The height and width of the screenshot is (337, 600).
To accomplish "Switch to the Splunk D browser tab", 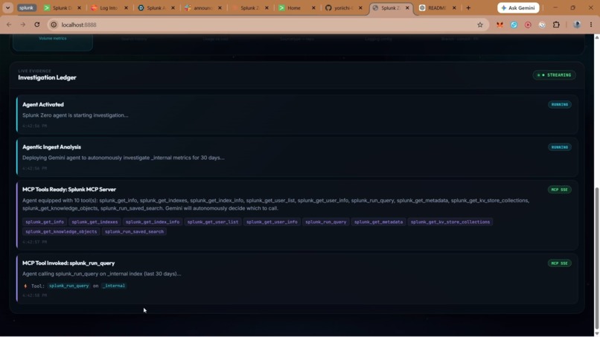I will (62, 7).
